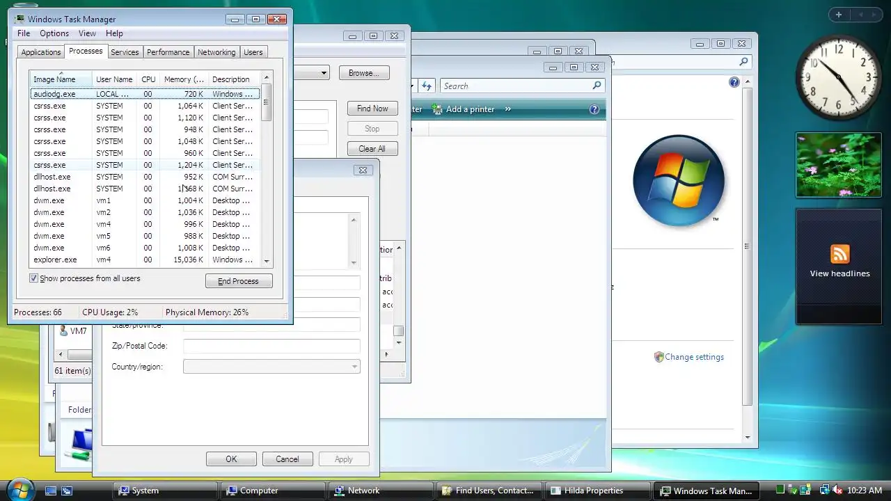Screen dimensions: 891x501
Task: Select the audiodg.exe process row
Action: pos(145,94)
